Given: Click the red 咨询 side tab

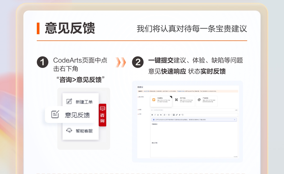Looking at the screenshot, I should coord(102,115).
